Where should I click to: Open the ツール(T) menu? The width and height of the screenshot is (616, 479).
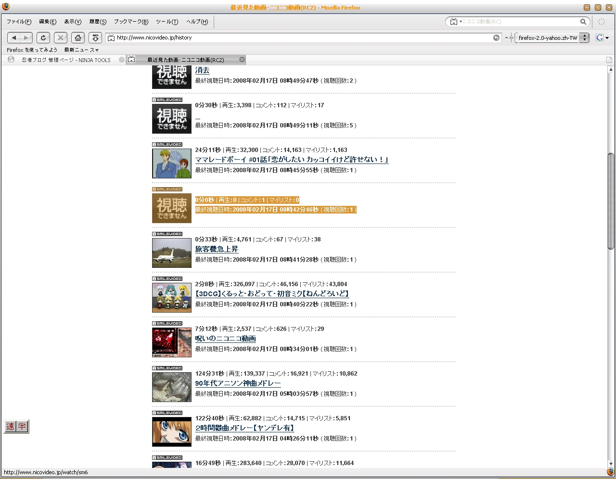(x=167, y=22)
